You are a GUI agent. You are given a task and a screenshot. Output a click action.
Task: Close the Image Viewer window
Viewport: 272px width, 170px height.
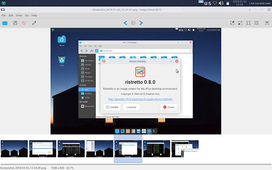click(x=269, y=10)
